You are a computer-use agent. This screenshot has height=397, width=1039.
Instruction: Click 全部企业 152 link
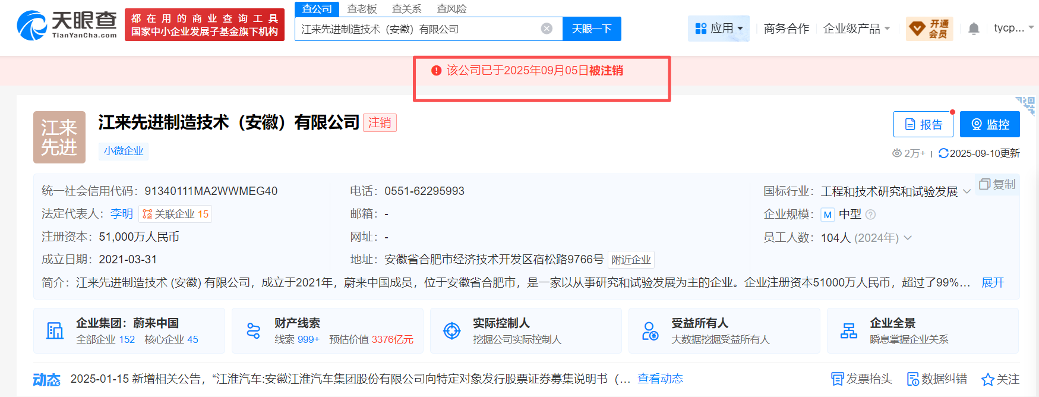[105, 339]
